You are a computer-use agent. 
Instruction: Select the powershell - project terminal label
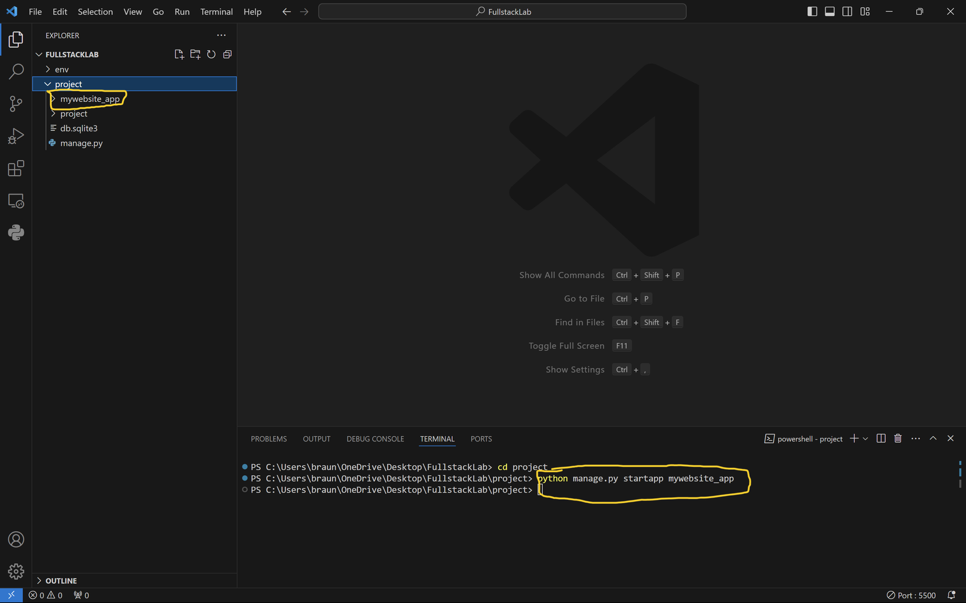coord(804,438)
